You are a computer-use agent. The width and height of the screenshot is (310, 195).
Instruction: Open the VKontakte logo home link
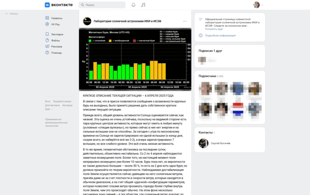tap(59, 5)
